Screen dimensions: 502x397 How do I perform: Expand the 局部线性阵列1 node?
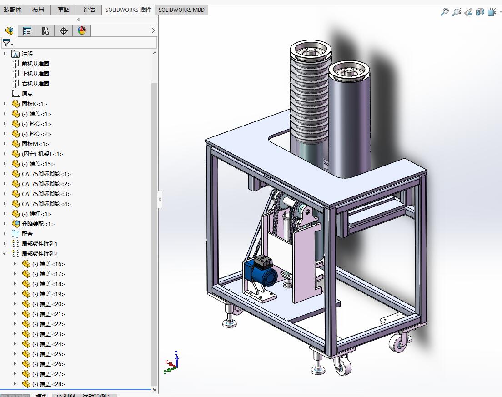point(5,243)
